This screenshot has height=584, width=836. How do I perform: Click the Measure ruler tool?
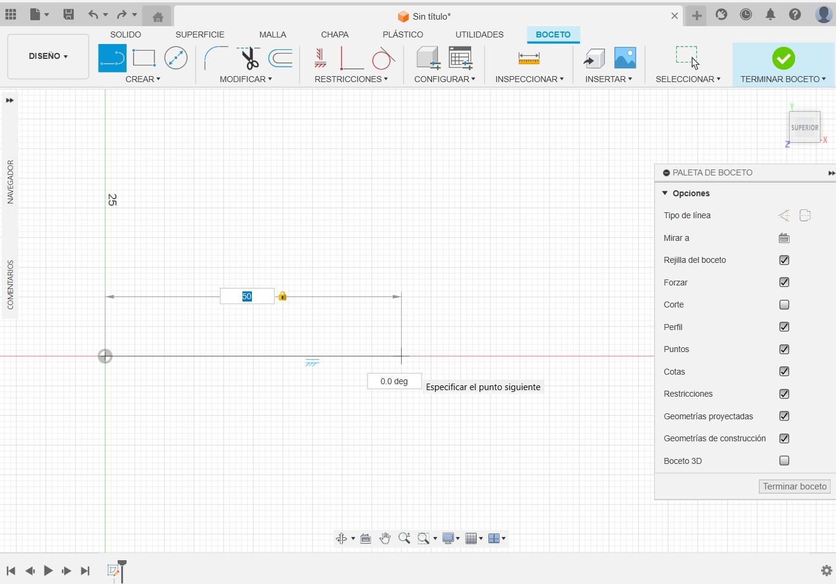coord(529,58)
